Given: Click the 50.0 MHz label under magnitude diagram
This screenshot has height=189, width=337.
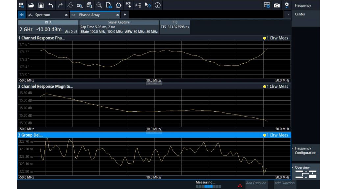Looking at the screenshot, I should [x=282, y=129].
